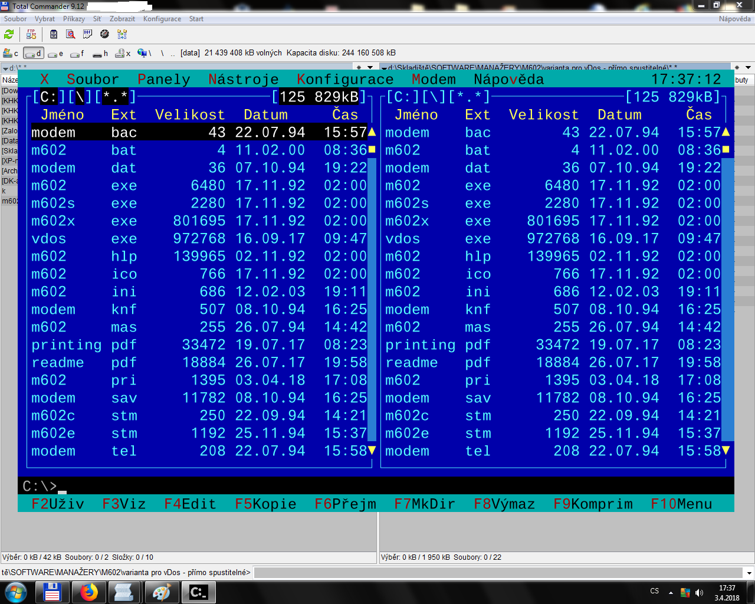Viewport: 755px width, 604px height.
Task: Open the Paint palette taskbar icon
Action: point(161,592)
